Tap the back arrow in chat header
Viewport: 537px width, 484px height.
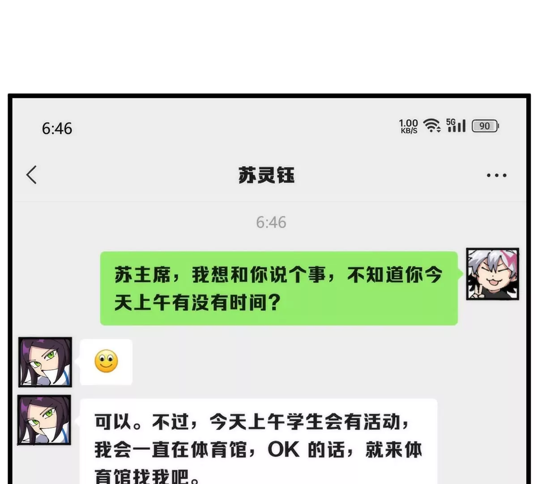(31, 175)
